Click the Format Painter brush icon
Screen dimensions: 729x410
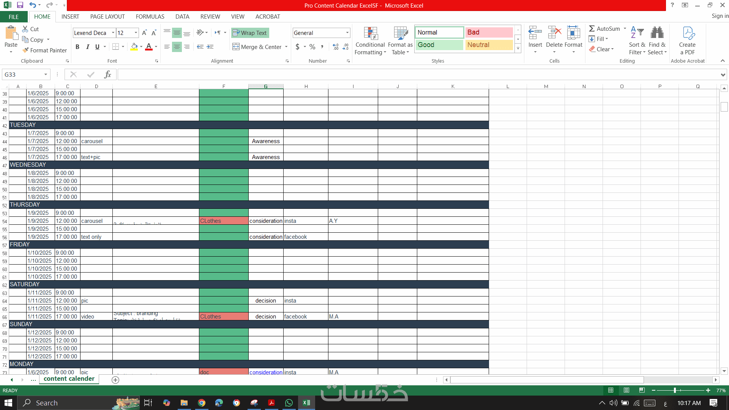pos(25,50)
